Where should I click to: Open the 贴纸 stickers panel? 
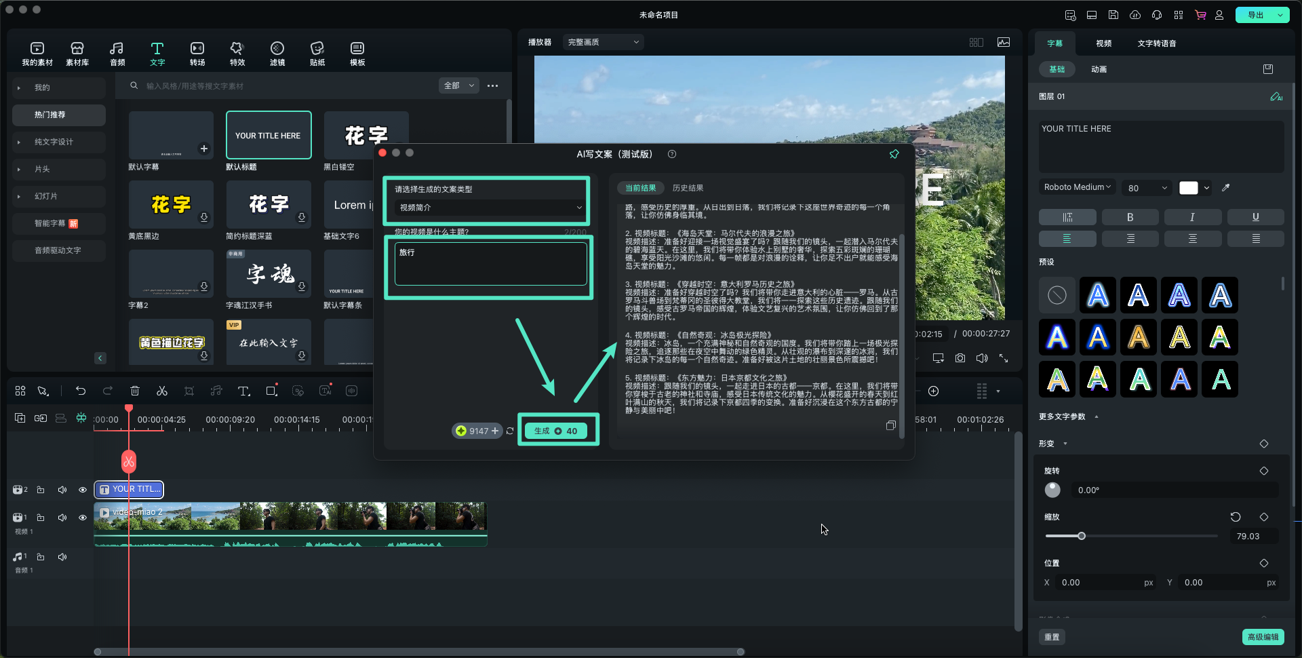pos(317,54)
